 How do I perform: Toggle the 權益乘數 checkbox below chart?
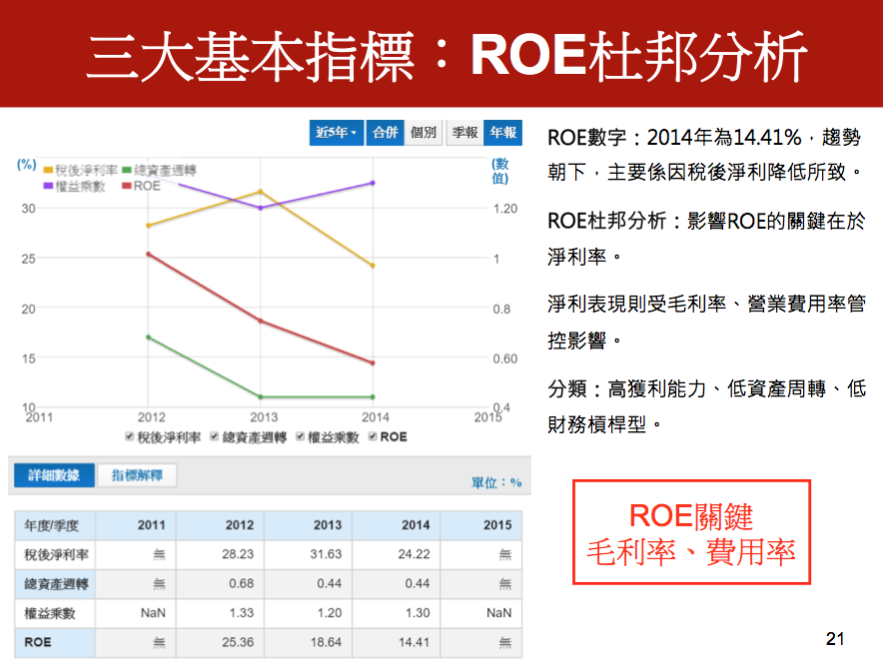coord(301,437)
